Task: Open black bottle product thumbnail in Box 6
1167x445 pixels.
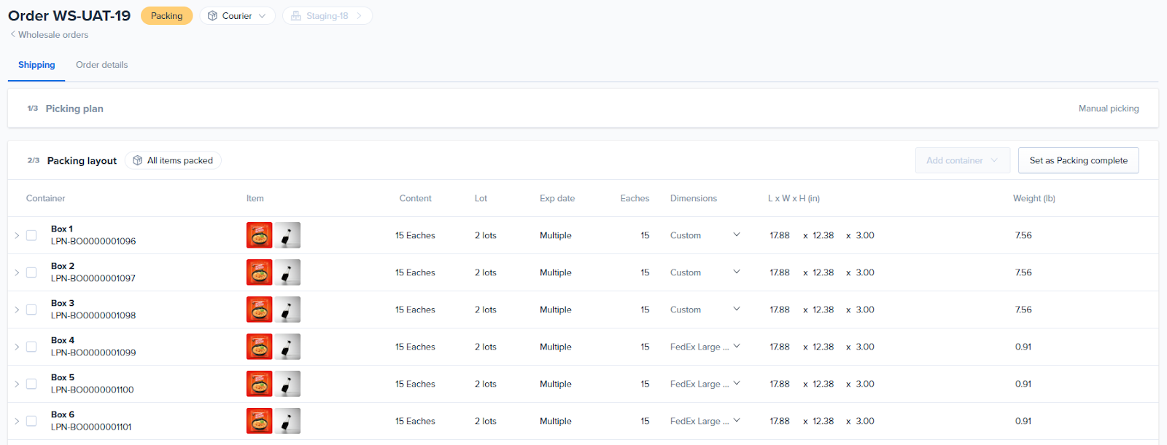Action: (x=287, y=421)
